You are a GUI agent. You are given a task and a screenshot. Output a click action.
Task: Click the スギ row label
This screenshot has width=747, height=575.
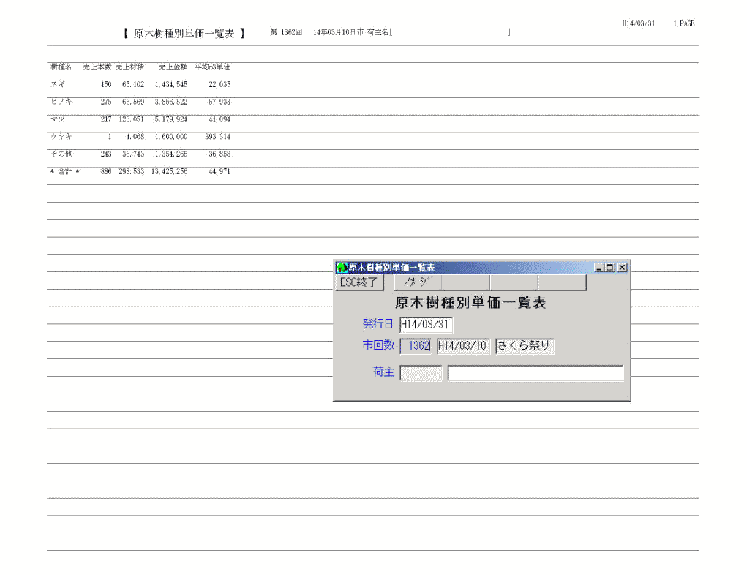coord(58,84)
